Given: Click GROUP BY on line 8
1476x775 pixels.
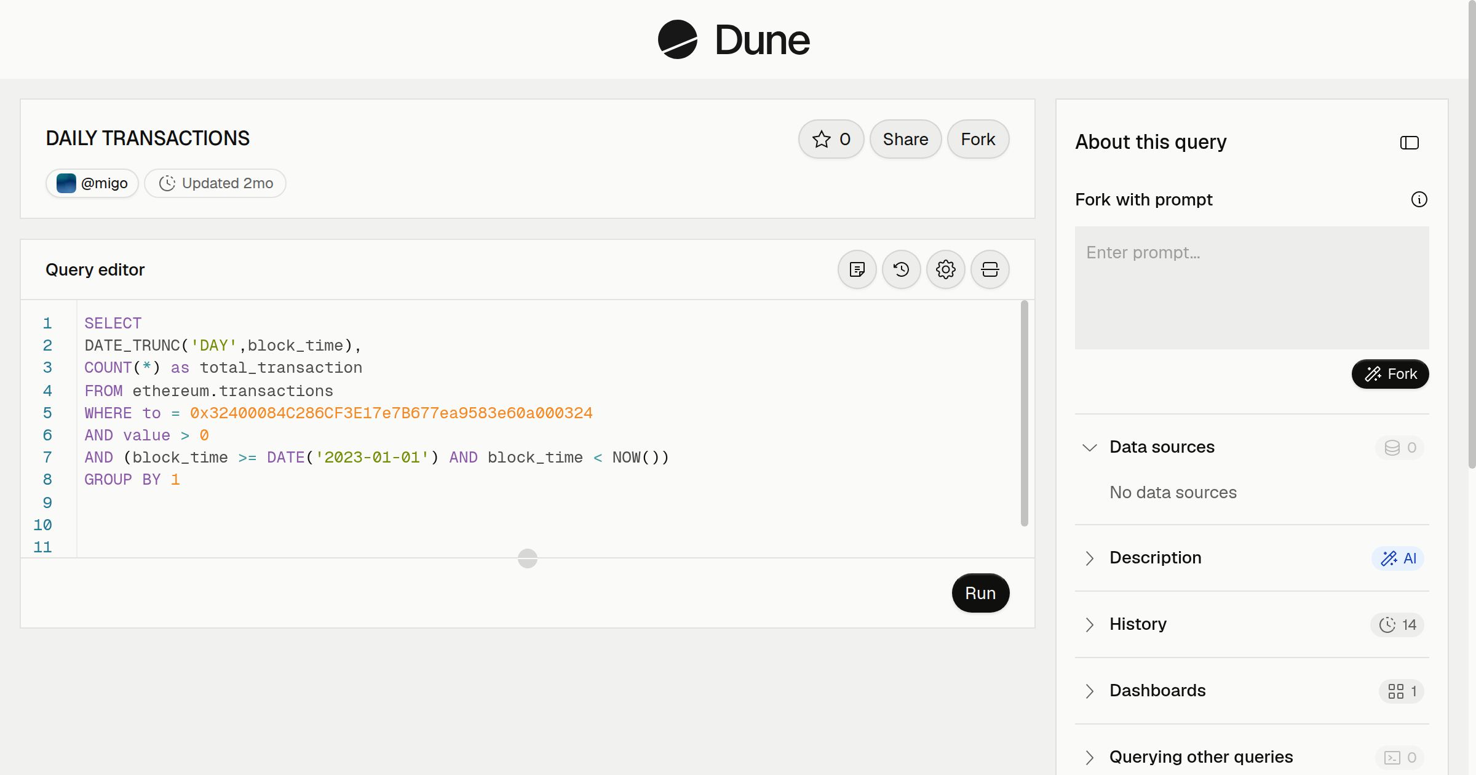Looking at the screenshot, I should [x=122, y=479].
